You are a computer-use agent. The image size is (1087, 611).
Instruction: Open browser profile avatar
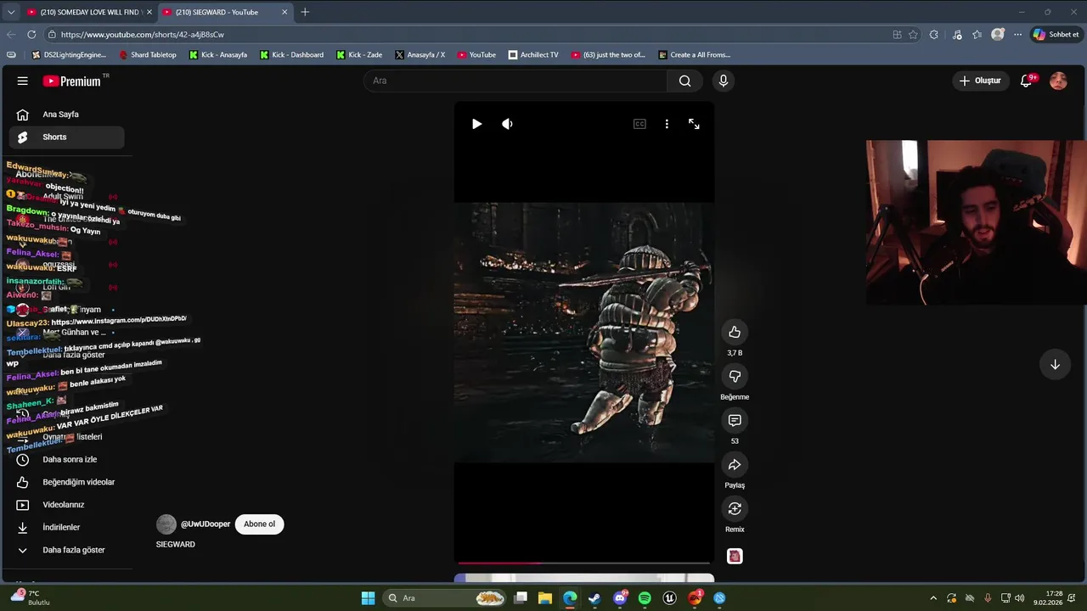point(998,35)
